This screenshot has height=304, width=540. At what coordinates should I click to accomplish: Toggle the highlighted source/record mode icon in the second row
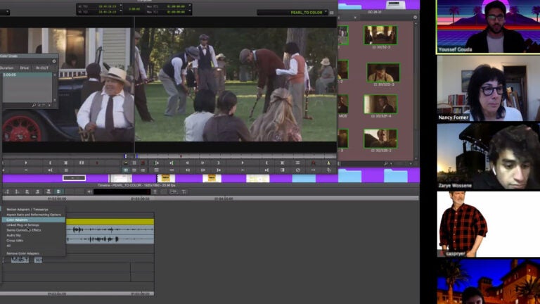click(126, 170)
